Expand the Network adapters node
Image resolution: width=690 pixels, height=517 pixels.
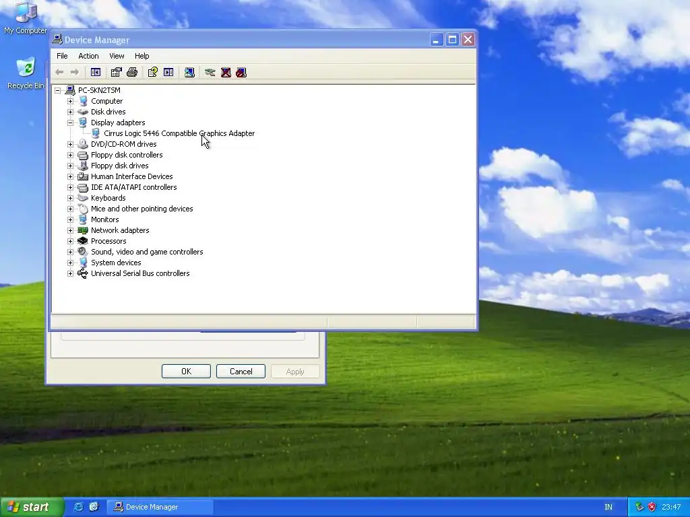pyautogui.click(x=70, y=230)
